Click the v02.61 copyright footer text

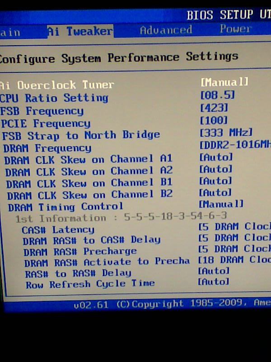click(173, 304)
